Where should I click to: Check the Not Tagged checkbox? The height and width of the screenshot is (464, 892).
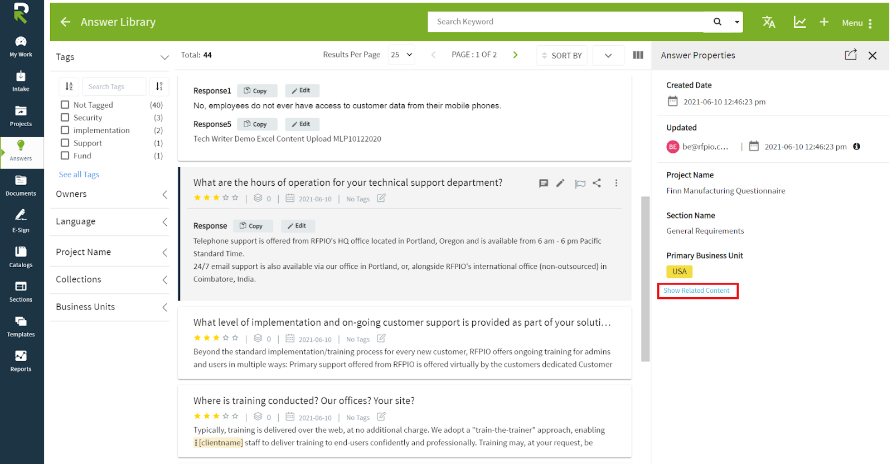pos(65,105)
